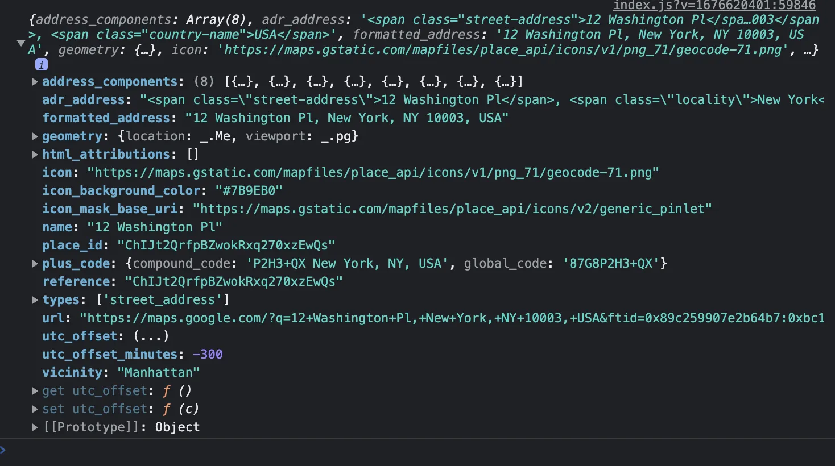
Task: Click the console input prompt line
Action: 418,451
